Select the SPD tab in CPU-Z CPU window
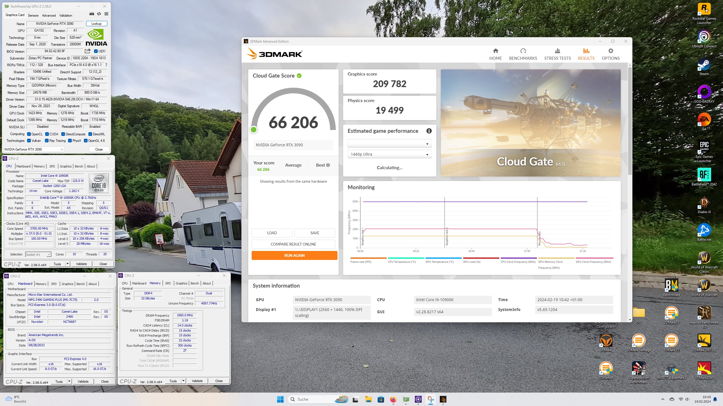This screenshot has height=406, width=723. tap(52, 166)
